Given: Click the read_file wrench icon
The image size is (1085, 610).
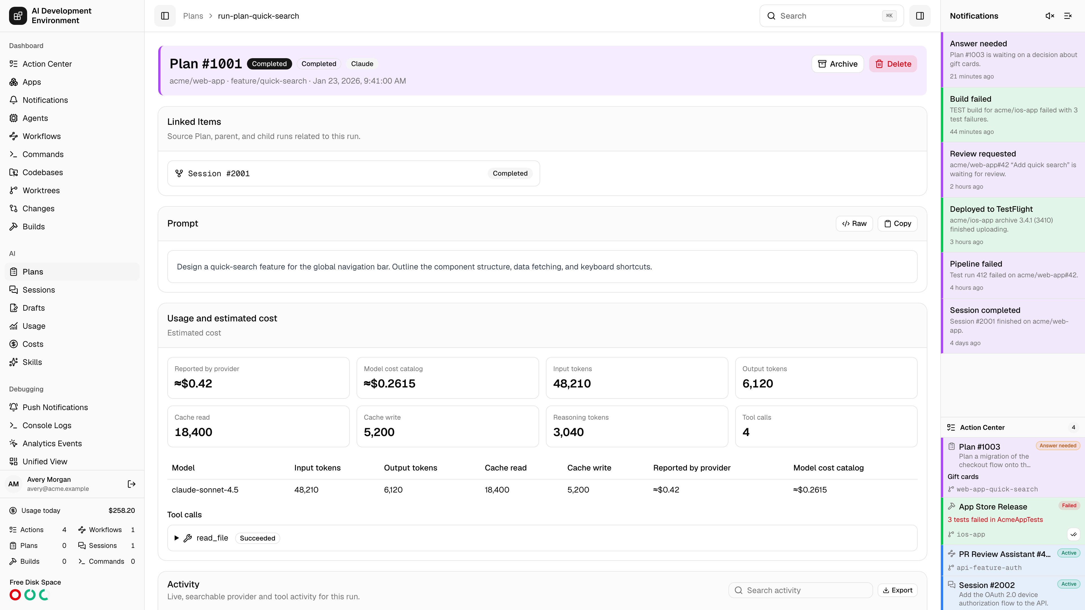Looking at the screenshot, I should [188, 538].
